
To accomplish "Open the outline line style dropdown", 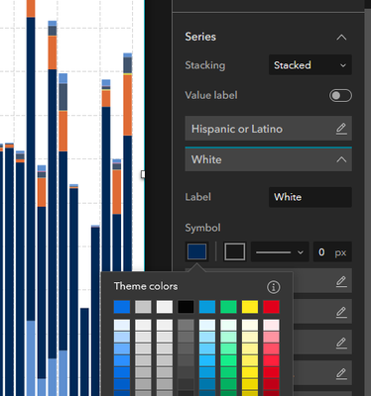I will pos(280,252).
